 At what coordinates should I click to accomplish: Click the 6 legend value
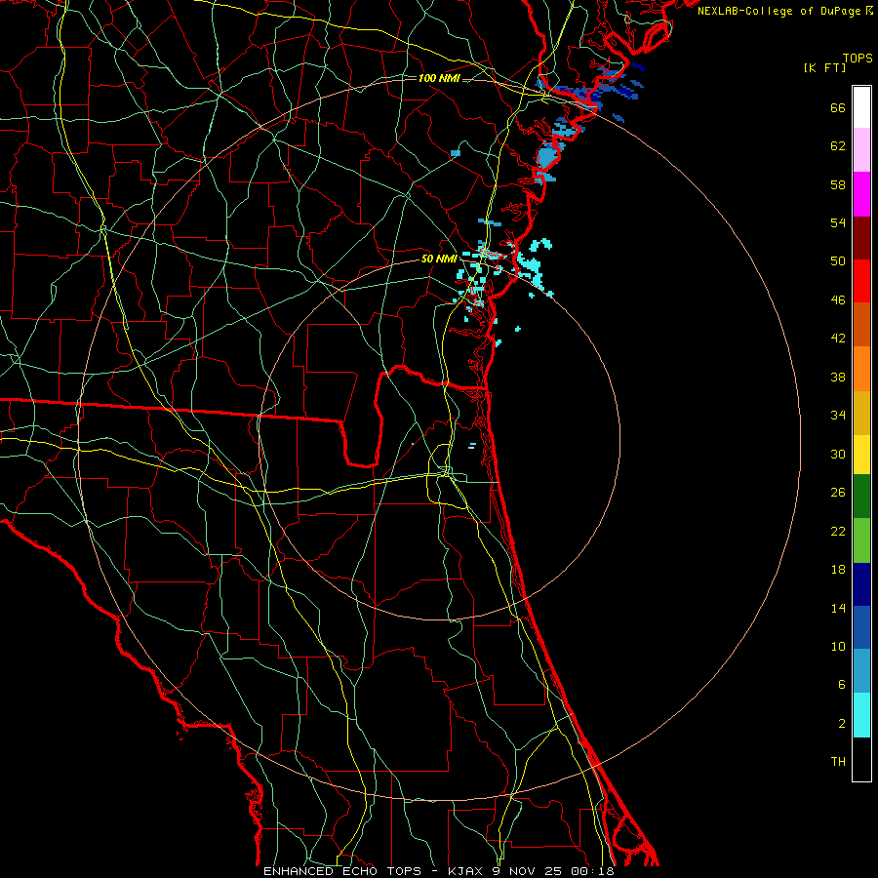(842, 684)
